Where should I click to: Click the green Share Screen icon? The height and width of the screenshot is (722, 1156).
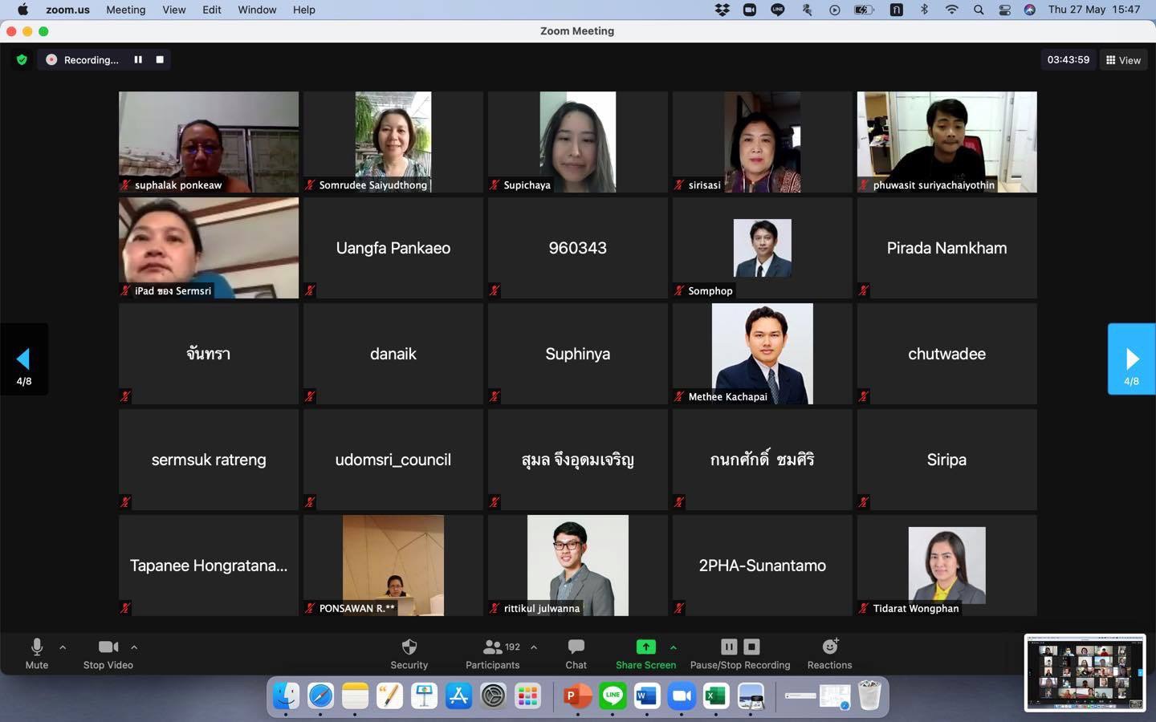(645, 647)
